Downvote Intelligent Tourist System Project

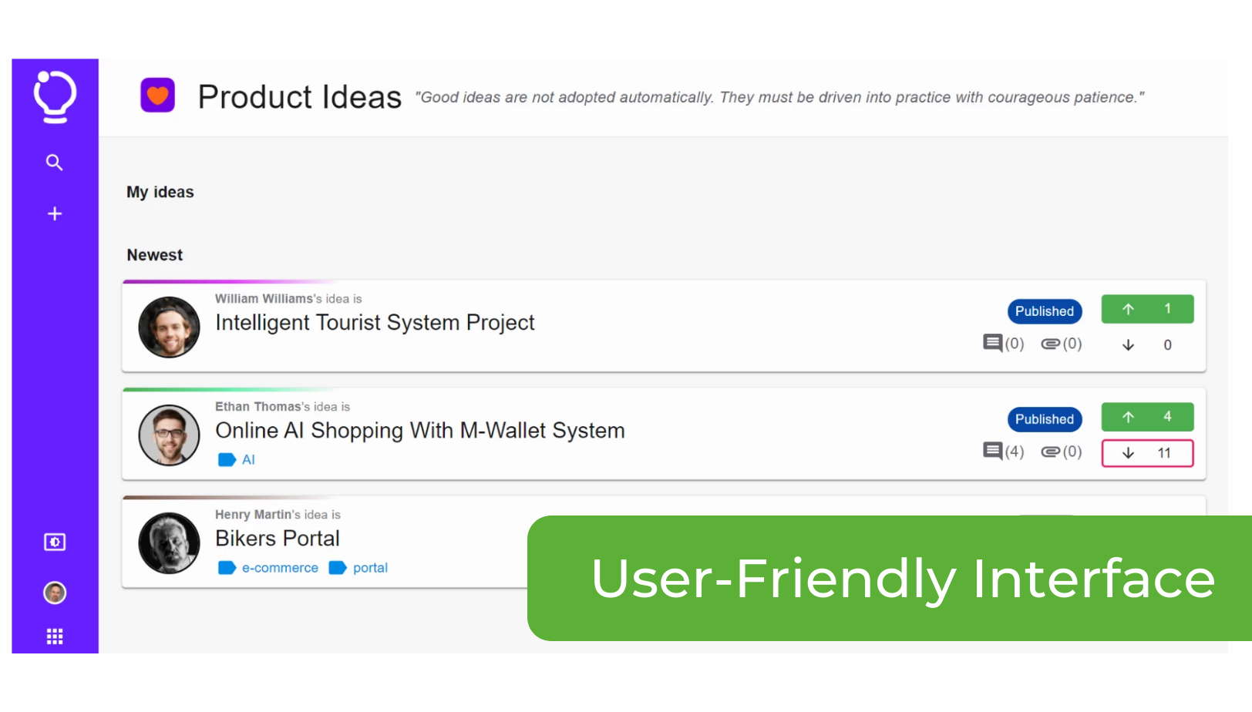click(x=1146, y=345)
